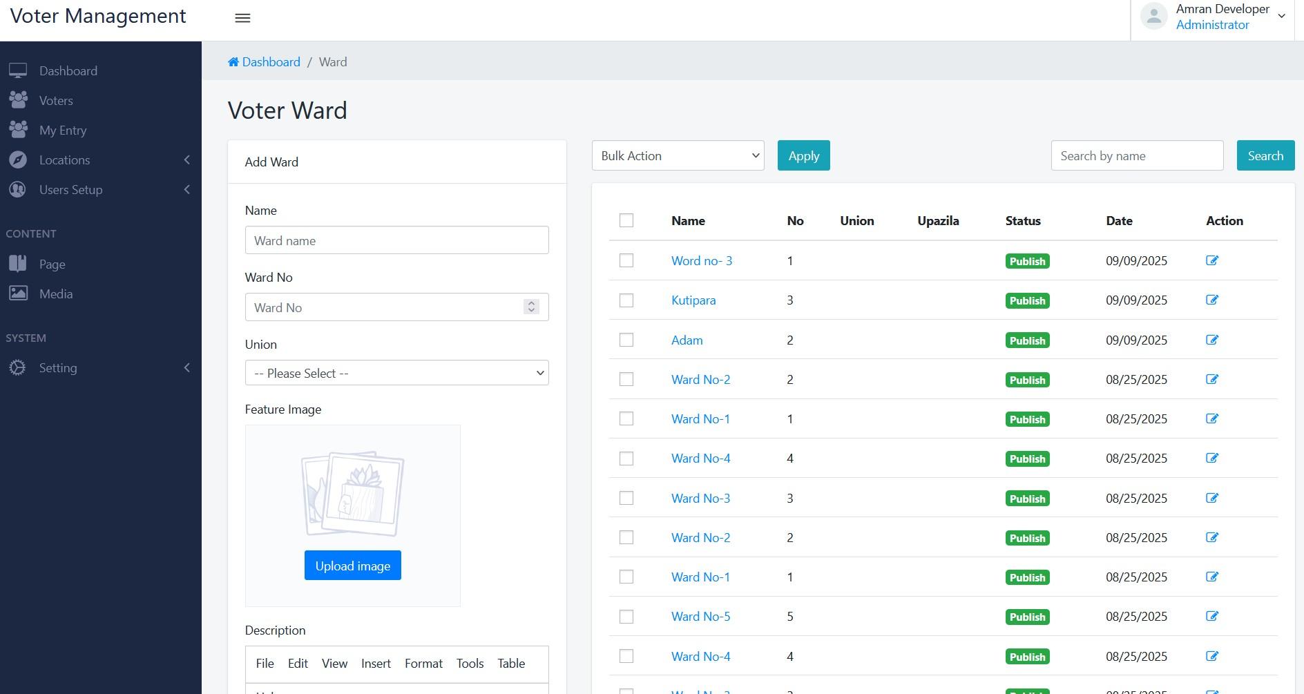Expand the Users Setup submenu chevron
This screenshot has width=1304, height=694.
(x=186, y=189)
